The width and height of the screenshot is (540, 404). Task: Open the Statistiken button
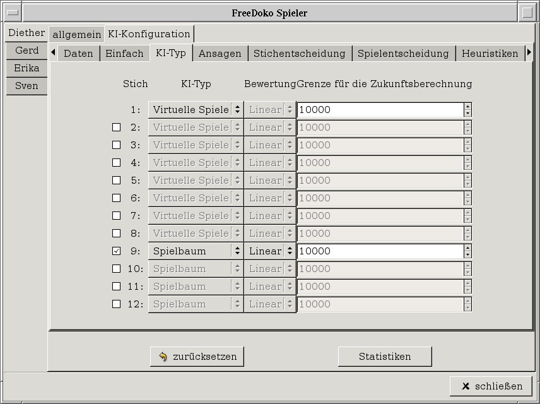[385, 357]
